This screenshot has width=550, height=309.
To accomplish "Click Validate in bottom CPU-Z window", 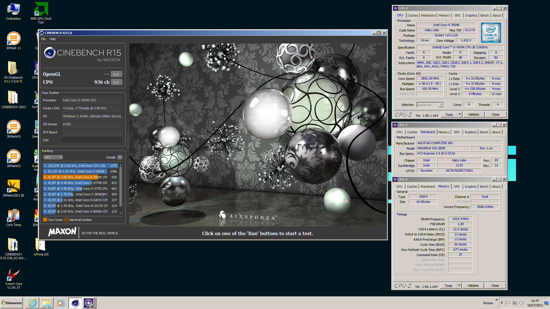I will pyautogui.click(x=473, y=286).
